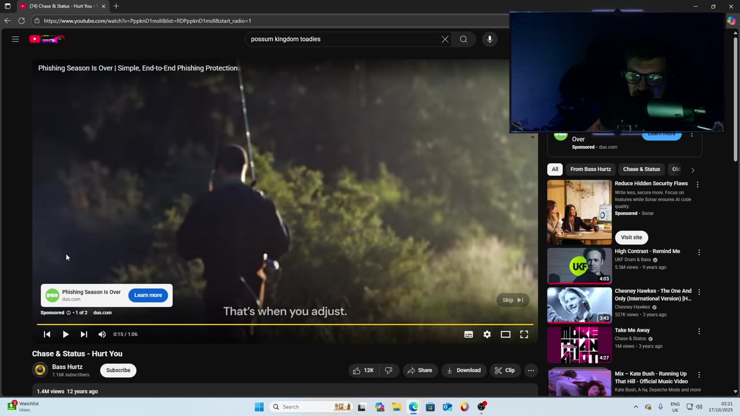Skip the Duo advertisement
740x416 pixels.
pos(513,300)
